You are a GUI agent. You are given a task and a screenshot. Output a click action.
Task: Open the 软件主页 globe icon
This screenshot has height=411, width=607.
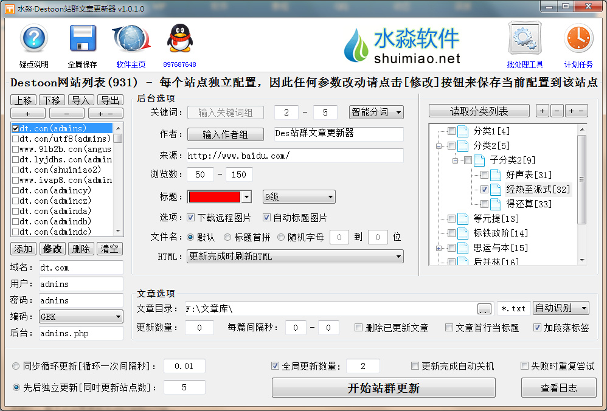[x=131, y=38]
